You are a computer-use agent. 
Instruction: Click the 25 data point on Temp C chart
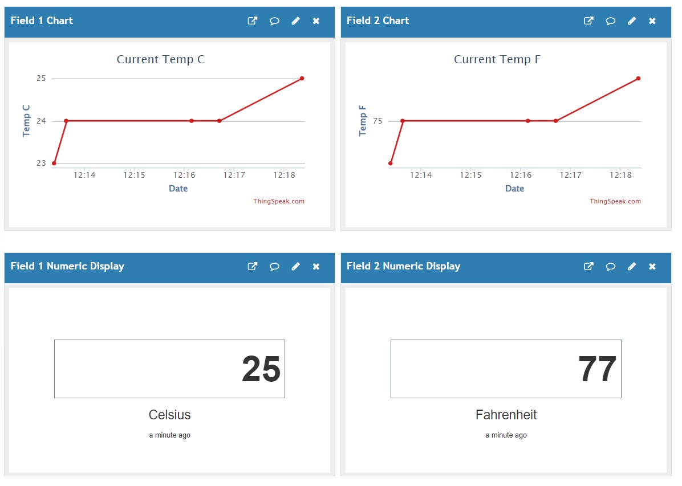tap(302, 78)
